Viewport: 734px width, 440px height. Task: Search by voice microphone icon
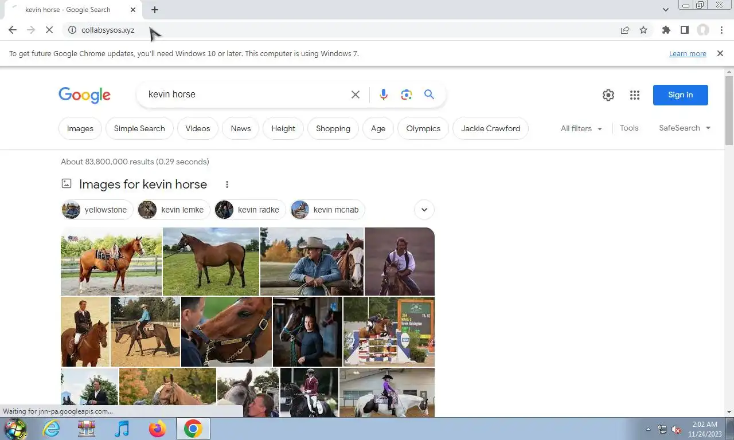384,95
